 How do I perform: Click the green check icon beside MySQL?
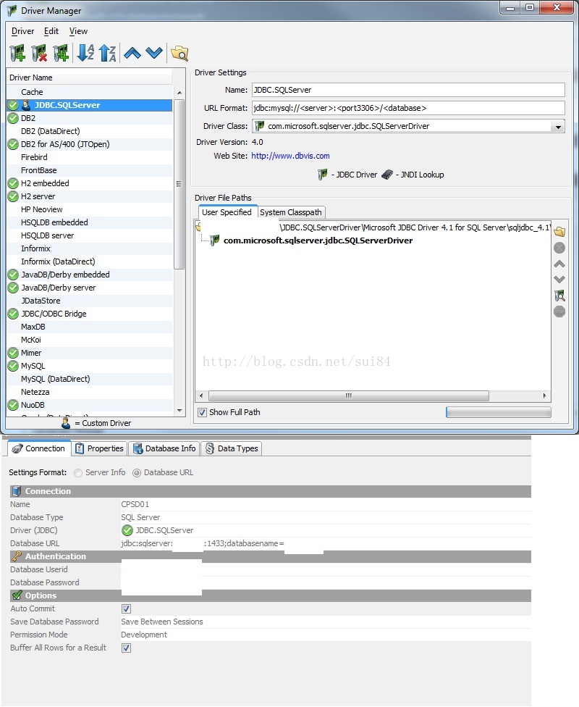click(x=13, y=366)
